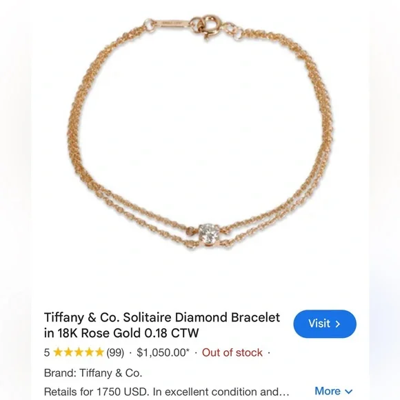
Task: Click the blue Visit button
Action: (325, 323)
